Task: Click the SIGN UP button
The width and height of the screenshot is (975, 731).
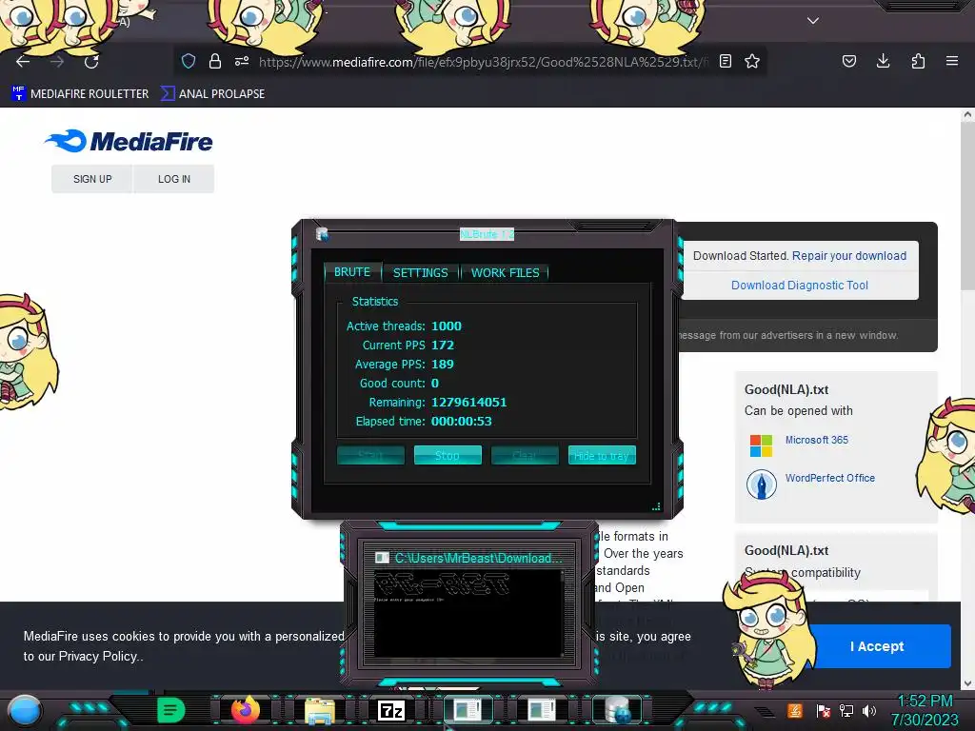Action: [92, 179]
